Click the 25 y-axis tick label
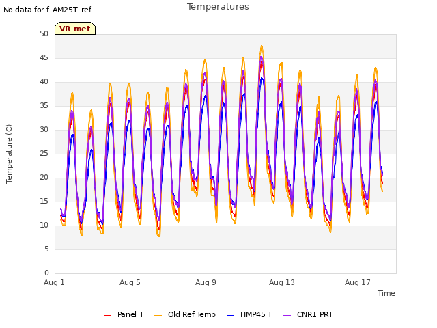Image resolution: width=437 pixels, height=328 pixels. (x=44, y=154)
